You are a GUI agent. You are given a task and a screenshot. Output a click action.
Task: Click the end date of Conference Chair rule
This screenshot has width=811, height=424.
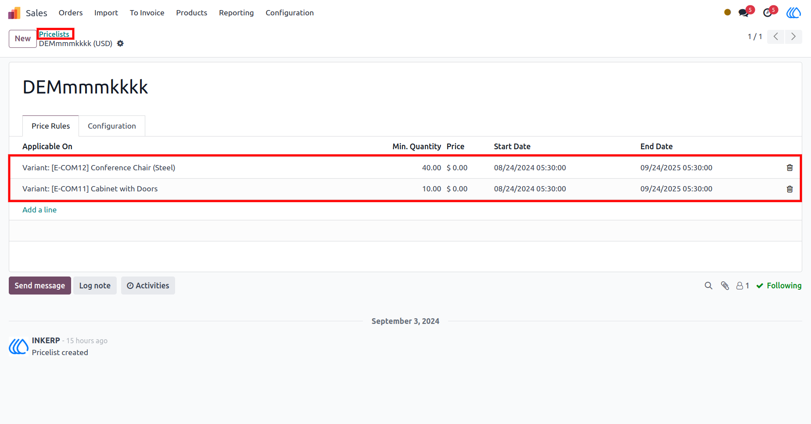(x=676, y=168)
